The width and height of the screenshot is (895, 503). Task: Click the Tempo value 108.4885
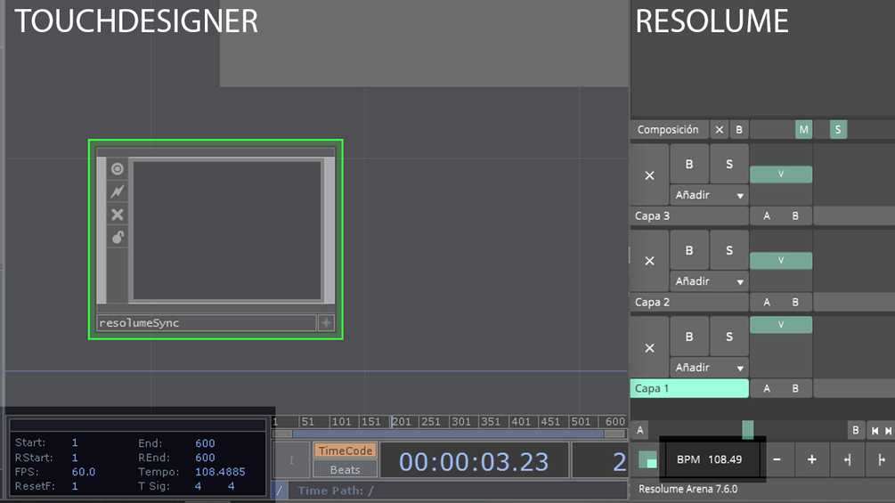point(220,472)
